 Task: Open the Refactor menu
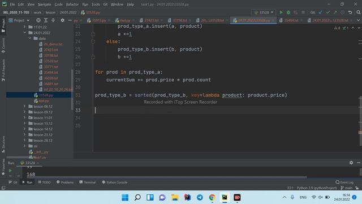[x=72, y=4]
